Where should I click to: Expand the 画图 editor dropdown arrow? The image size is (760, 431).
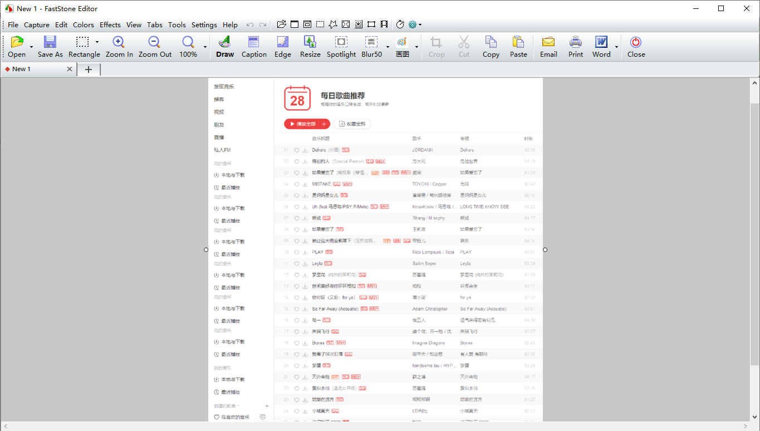(416, 46)
